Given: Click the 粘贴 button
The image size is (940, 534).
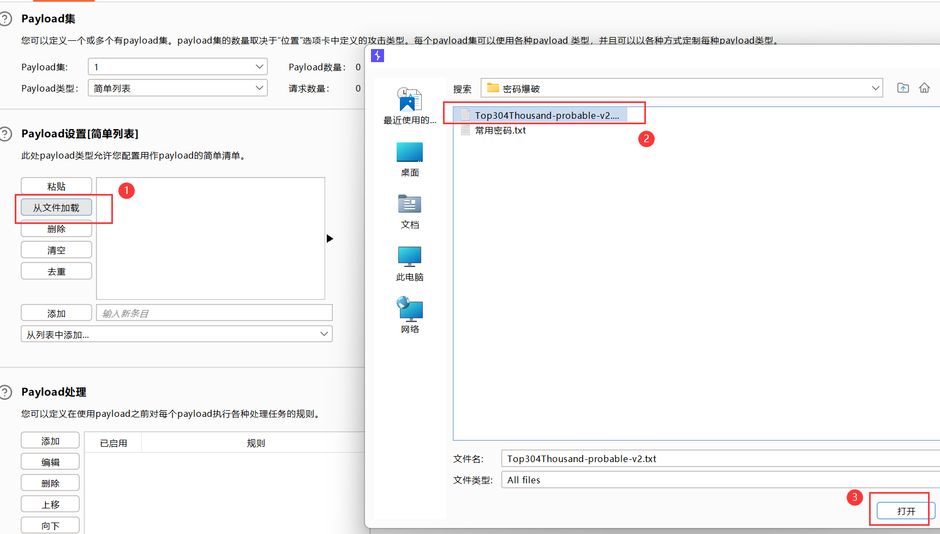Looking at the screenshot, I should pyautogui.click(x=56, y=186).
